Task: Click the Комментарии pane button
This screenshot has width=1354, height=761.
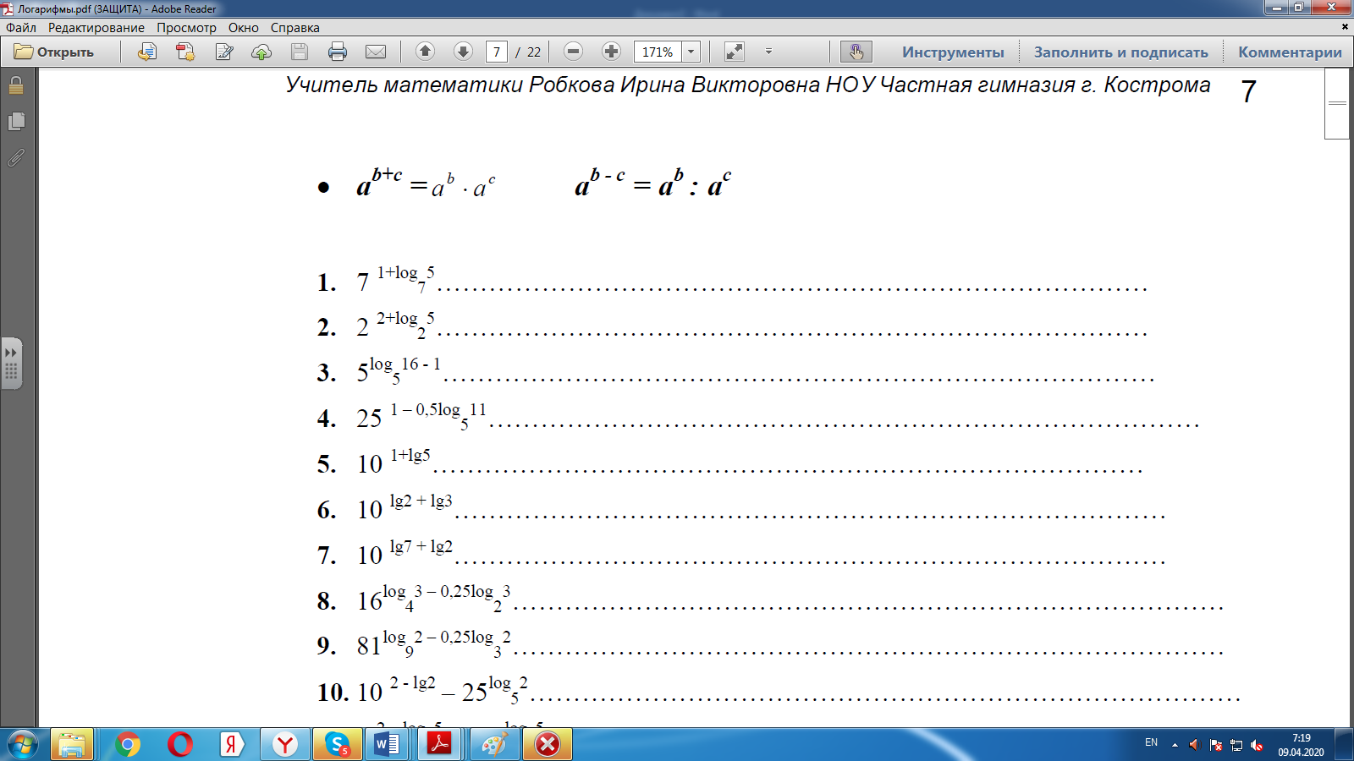Action: pyautogui.click(x=1290, y=52)
